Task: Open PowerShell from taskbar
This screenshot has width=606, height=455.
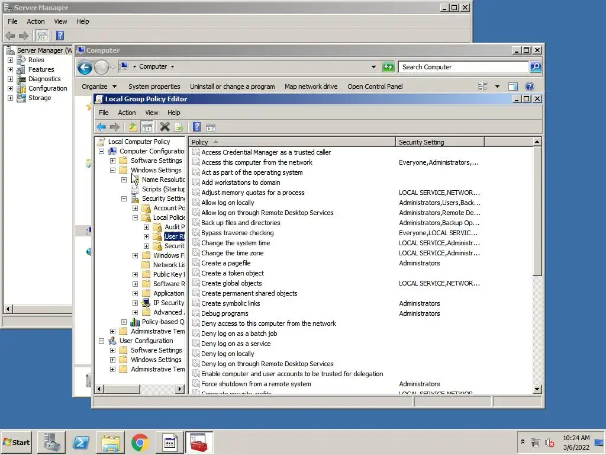Action: [x=81, y=442]
